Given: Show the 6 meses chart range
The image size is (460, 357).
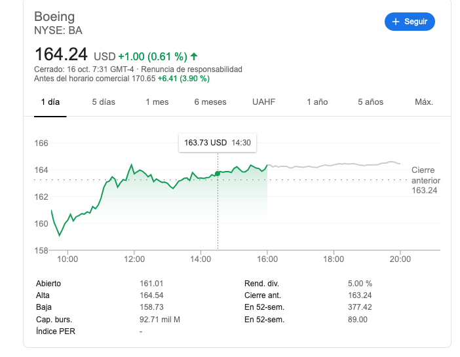Looking at the screenshot, I should coord(210,102).
